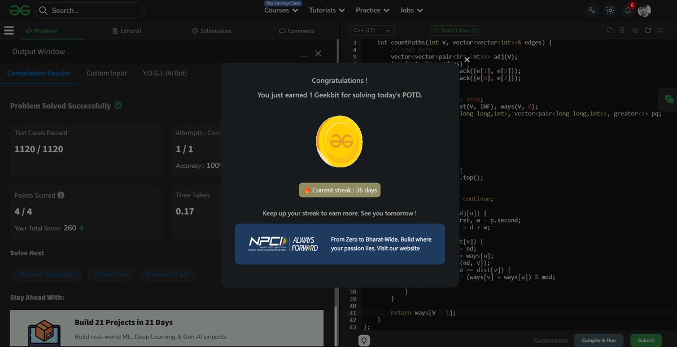Close the Congratulations popup
Image resolution: width=677 pixels, height=347 pixels.
467,60
